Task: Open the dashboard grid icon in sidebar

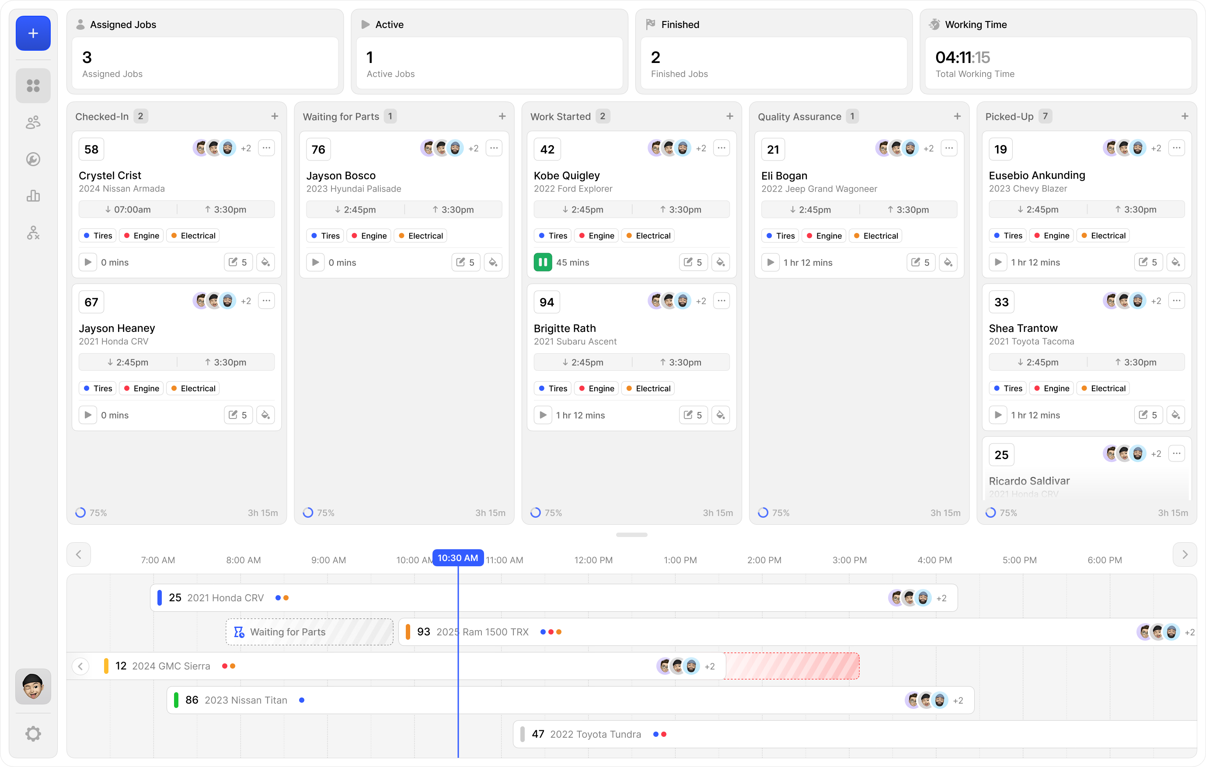Action: point(33,86)
